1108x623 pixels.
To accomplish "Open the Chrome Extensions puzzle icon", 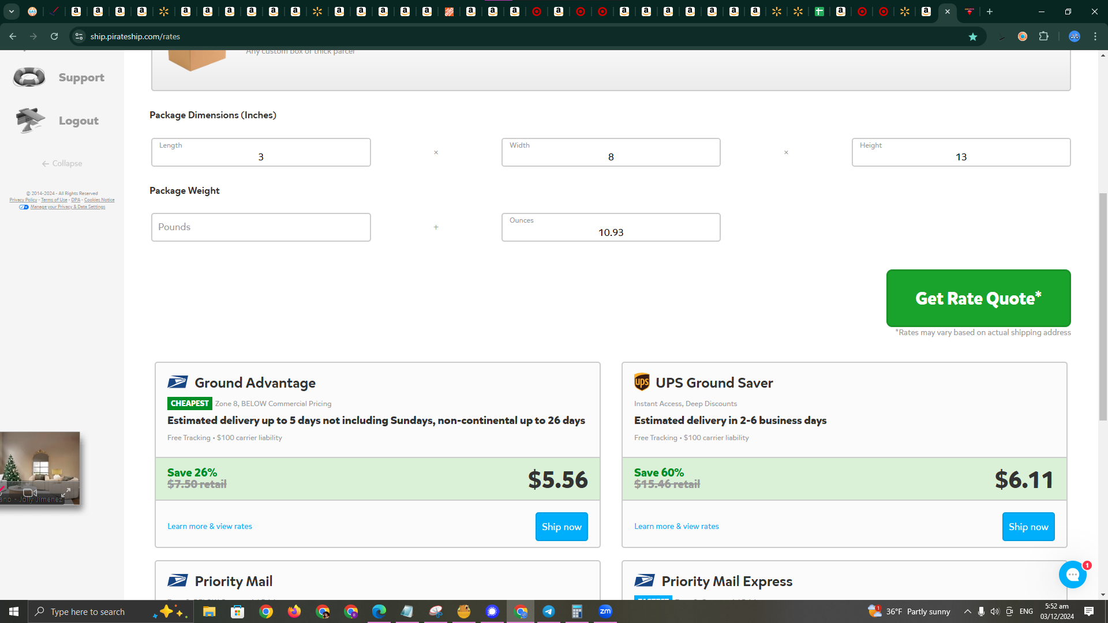I will (1043, 36).
